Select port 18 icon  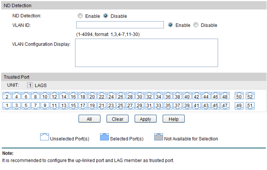tap(83, 96)
